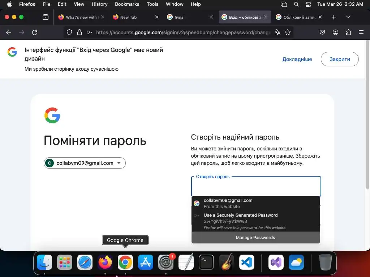The height and width of the screenshot is (277, 370).
Task: Open Trash in the Dock
Action: click(326, 262)
